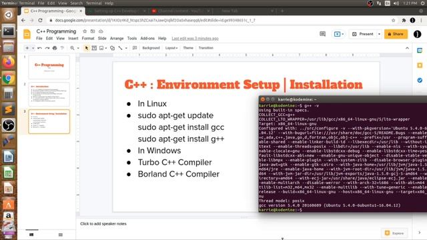
Task: Click the Theme button
Action: point(188,48)
